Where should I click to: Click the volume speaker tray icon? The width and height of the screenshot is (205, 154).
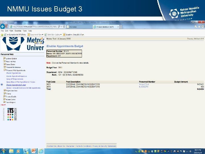tap(190, 151)
